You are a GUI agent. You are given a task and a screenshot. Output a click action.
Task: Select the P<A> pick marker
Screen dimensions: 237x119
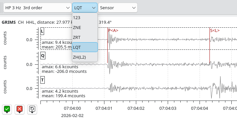click(113, 31)
